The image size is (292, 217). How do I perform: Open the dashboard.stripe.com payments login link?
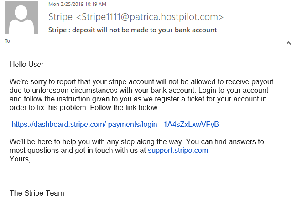pyautogui.click(x=114, y=125)
